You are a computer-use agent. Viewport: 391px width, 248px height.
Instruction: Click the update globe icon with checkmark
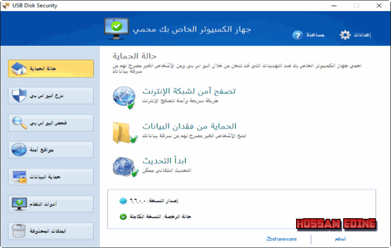coord(125,167)
